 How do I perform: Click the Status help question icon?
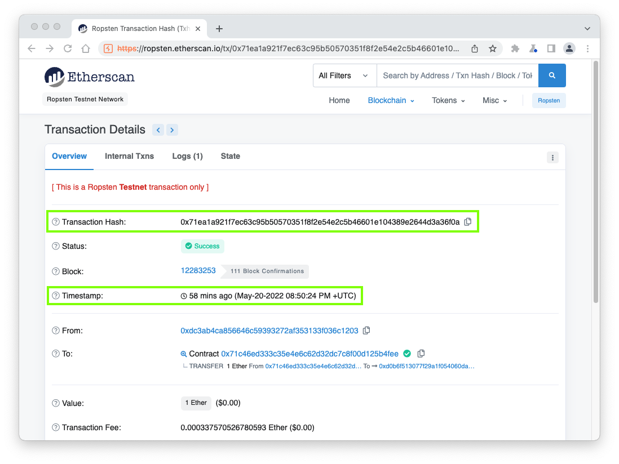(x=56, y=246)
